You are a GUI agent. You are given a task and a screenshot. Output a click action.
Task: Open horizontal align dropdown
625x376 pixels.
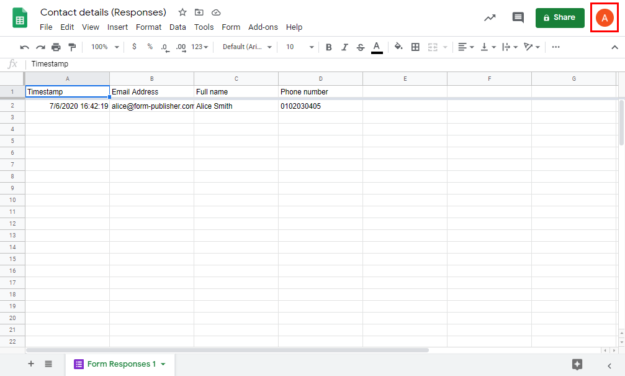click(465, 47)
